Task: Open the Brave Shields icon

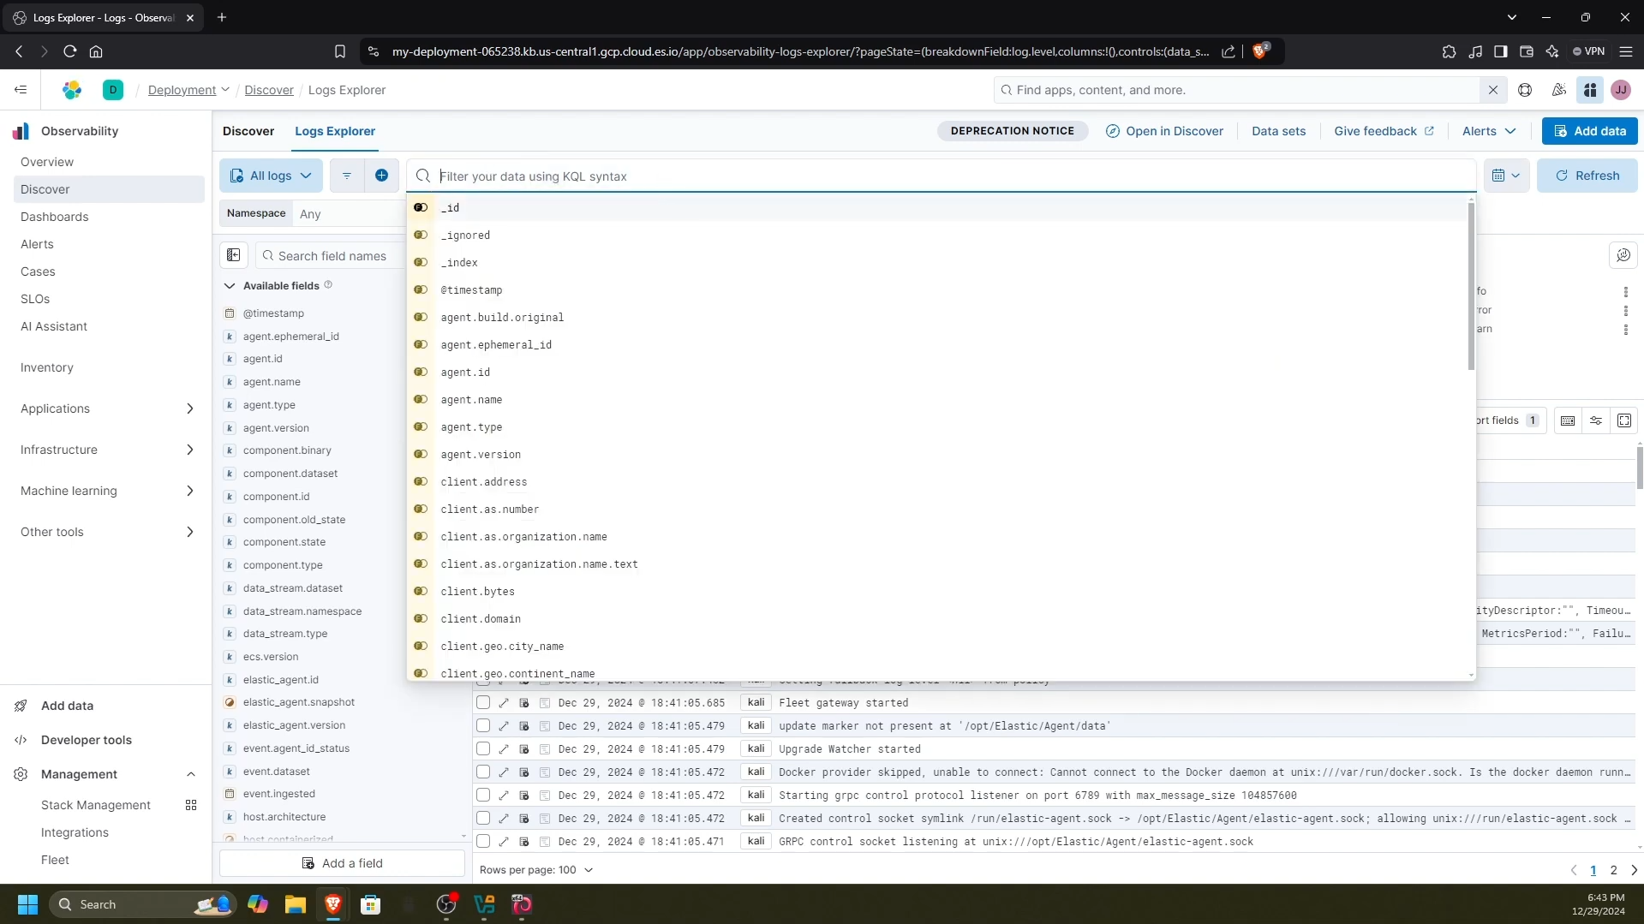Action: pyautogui.click(x=1260, y=51)
